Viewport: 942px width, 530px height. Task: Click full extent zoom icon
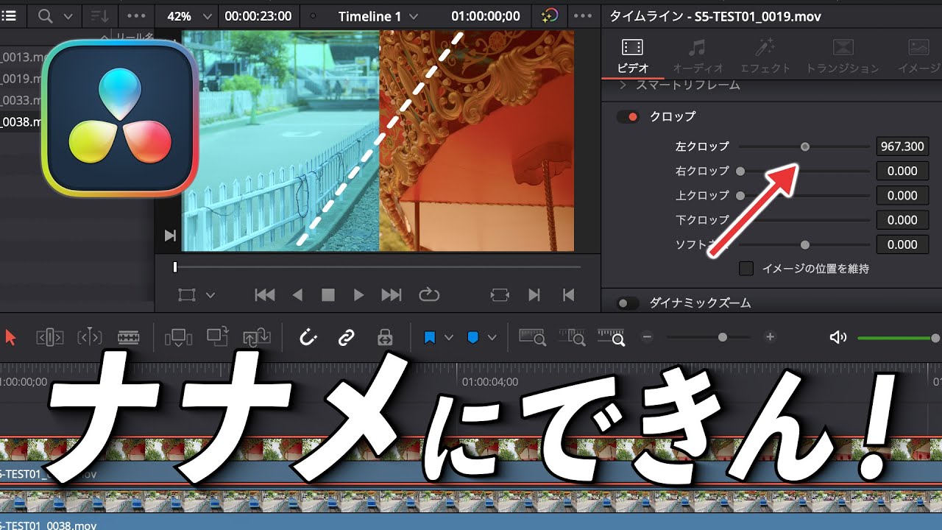tap(533, 338)
